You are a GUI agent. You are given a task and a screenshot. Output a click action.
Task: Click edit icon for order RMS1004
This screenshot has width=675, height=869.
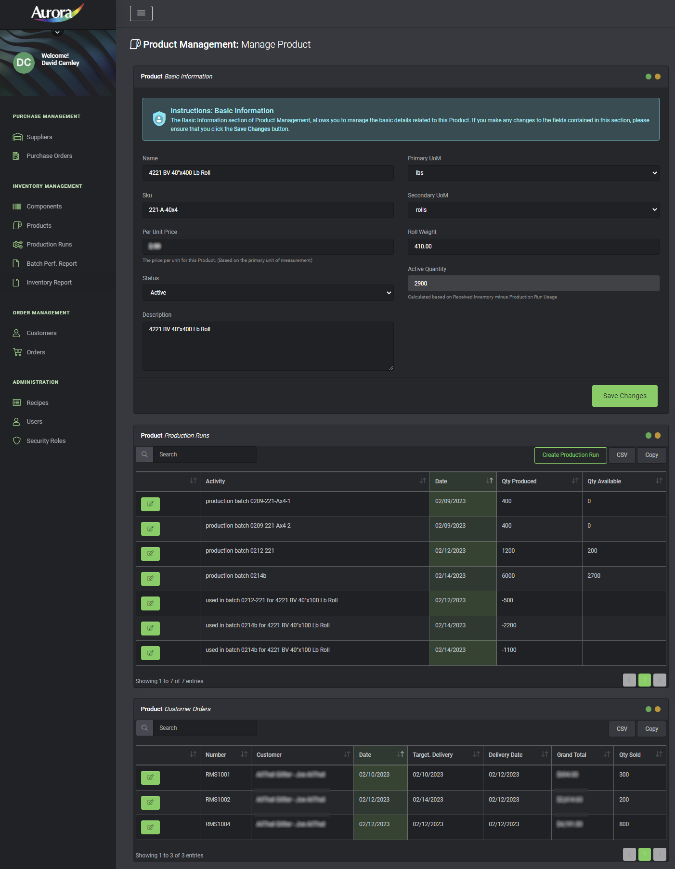click(150, 827)
